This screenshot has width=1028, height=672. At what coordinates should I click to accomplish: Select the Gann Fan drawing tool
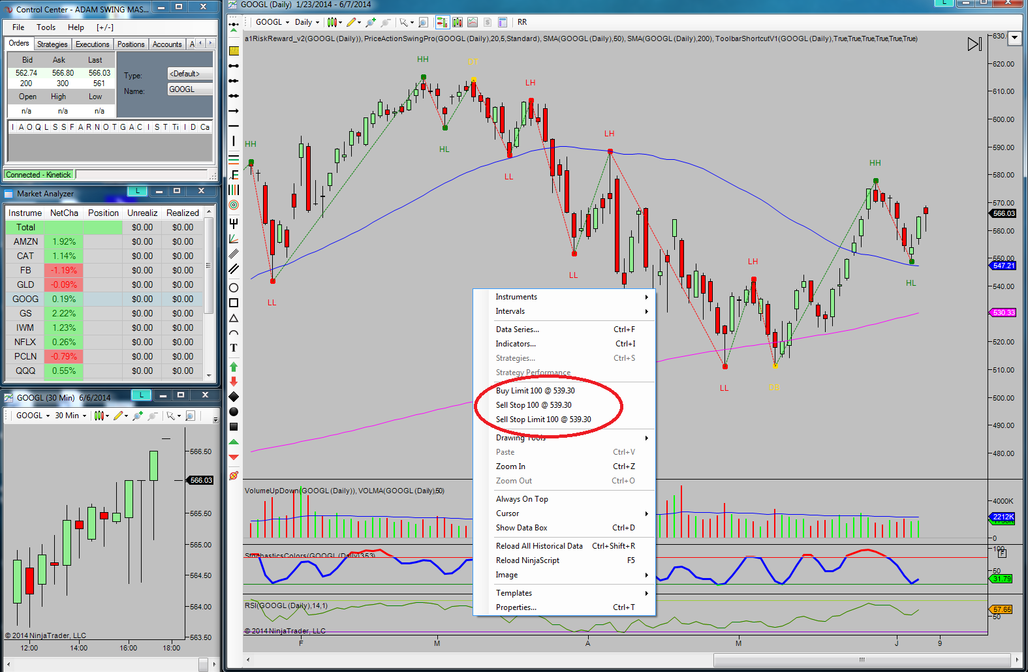(234, 239)
